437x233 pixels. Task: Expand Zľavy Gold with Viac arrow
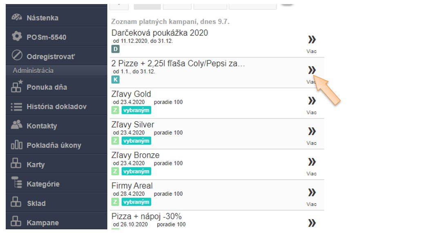312,101
